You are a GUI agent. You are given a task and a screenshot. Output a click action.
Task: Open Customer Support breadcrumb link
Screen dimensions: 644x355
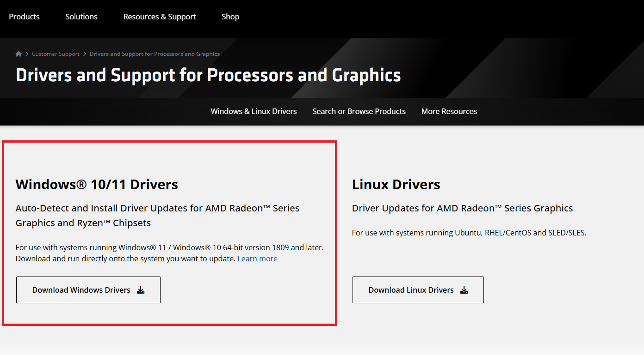pos(56,54)
